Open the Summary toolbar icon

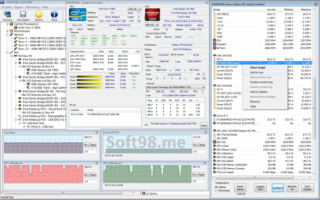point(7,15)
